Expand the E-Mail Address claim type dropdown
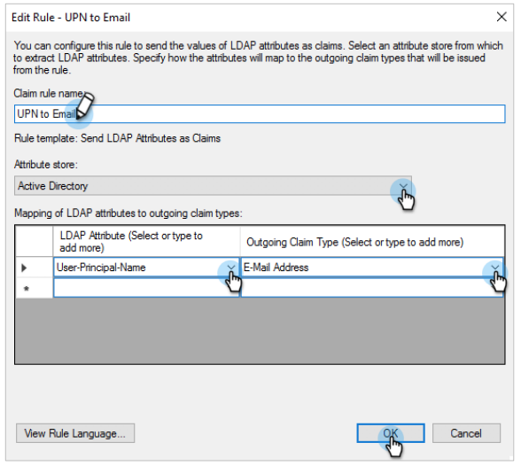This screenshot has width=521, height=466. (495, 267)
